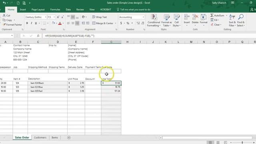Open the Accounting number format dropdown

143,17
